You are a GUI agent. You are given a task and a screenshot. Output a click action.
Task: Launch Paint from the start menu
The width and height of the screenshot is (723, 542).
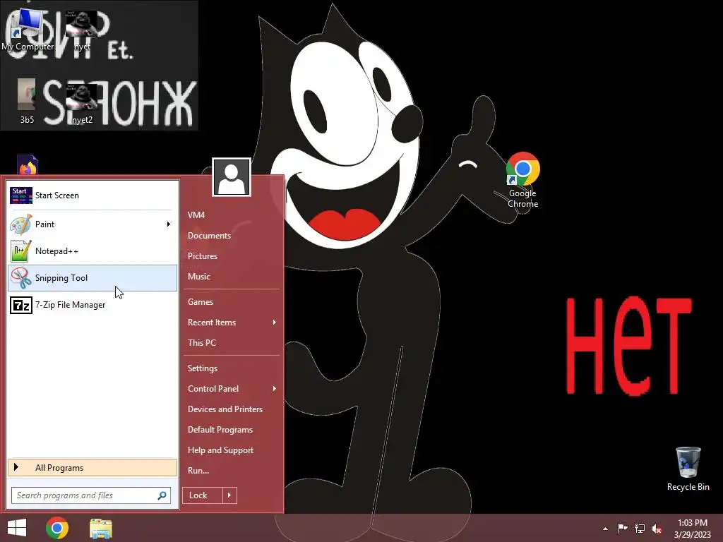[x=92, y=224]
